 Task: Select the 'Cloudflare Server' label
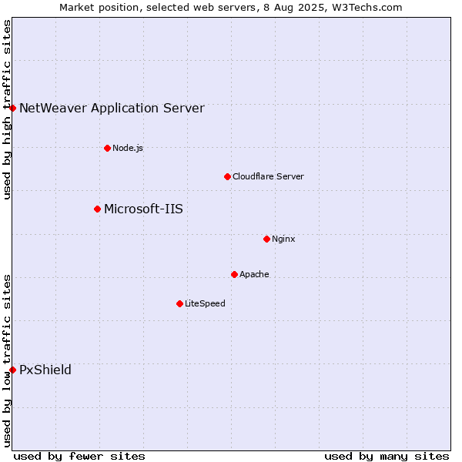click(268, 176)
